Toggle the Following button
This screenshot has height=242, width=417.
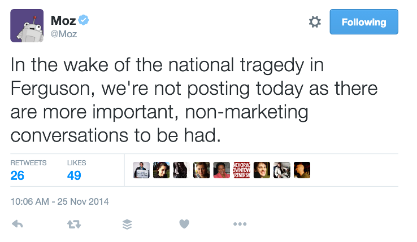364,22
